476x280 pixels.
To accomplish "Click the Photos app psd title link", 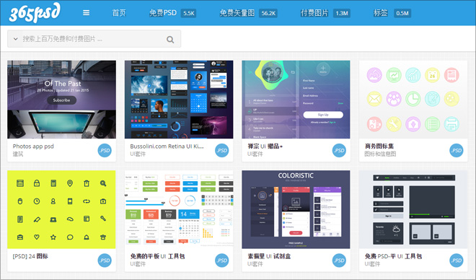I will pos(33,146).
